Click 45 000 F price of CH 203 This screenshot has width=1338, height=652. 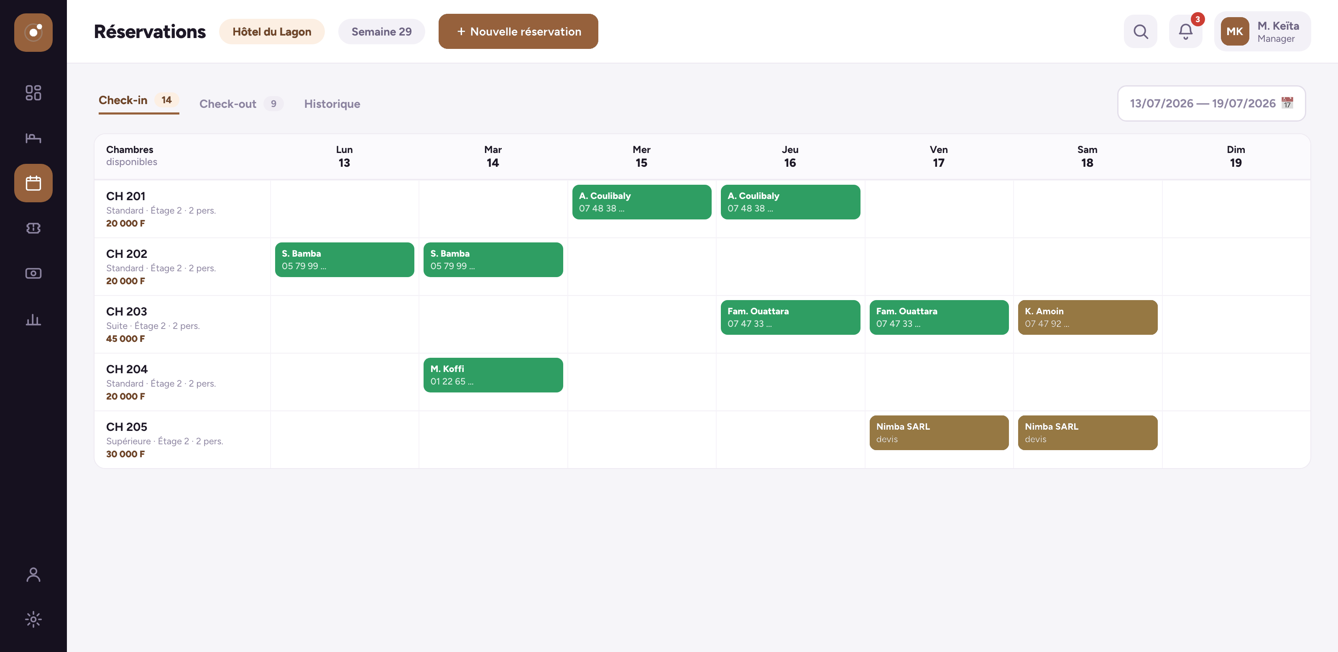point(125,339)
